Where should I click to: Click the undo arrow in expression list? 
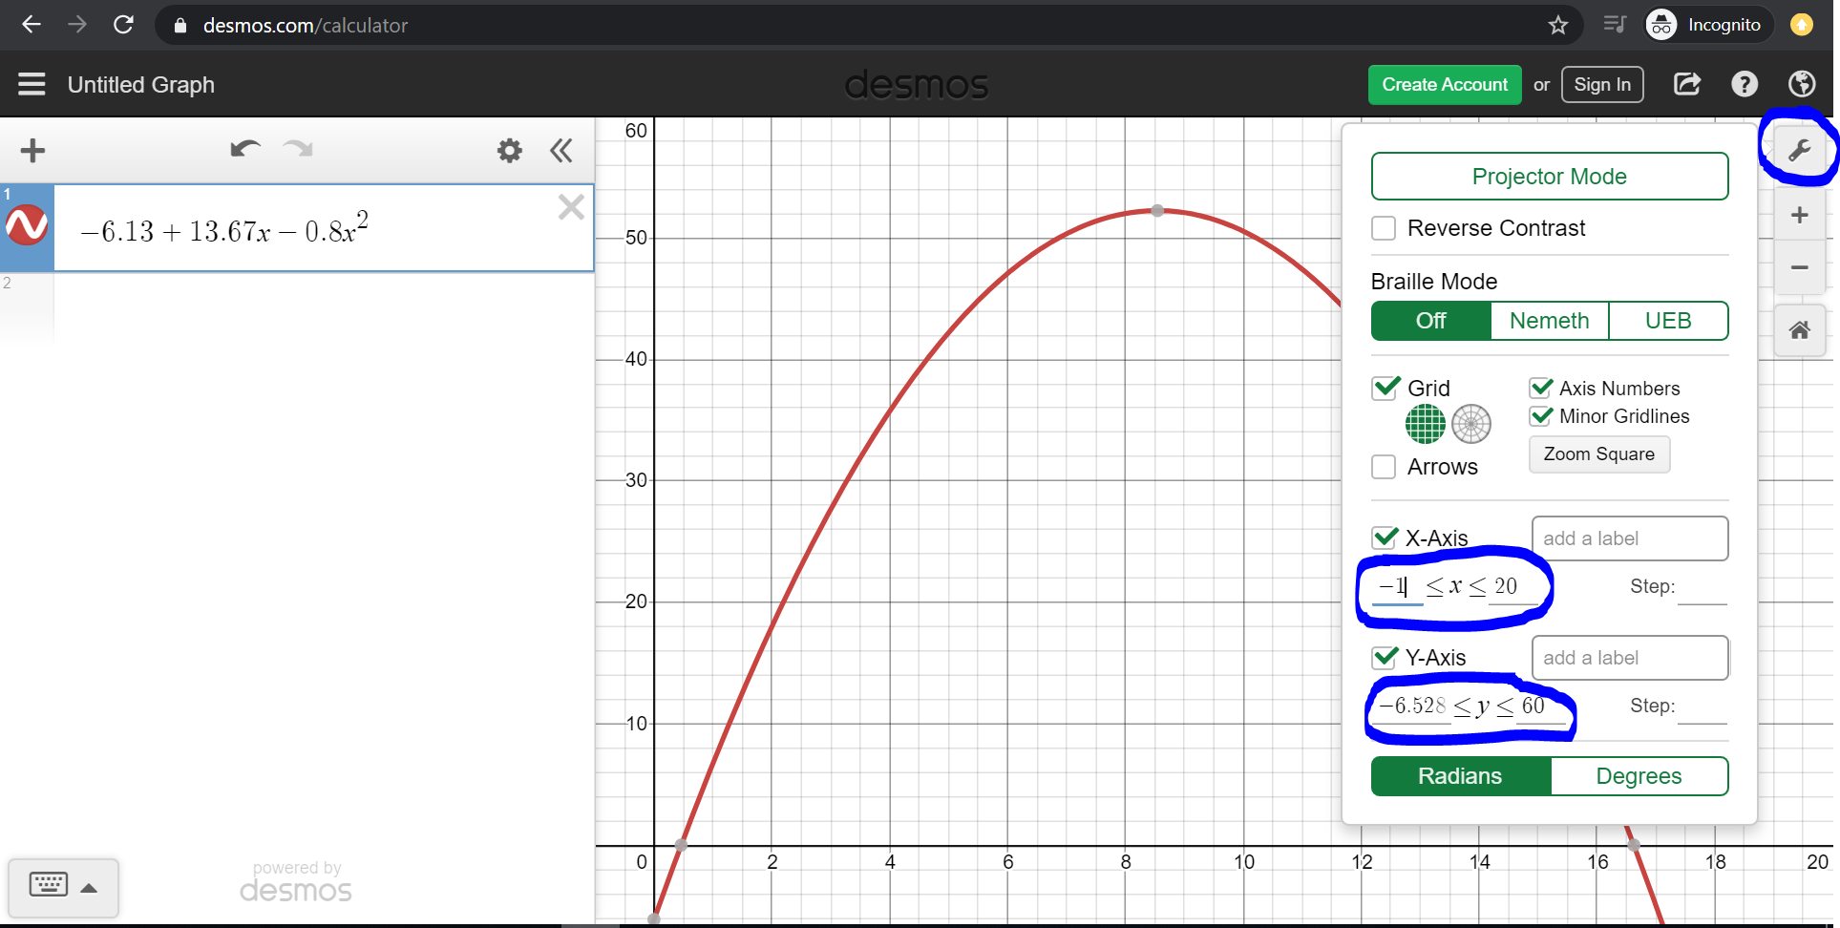pos(244,149)
